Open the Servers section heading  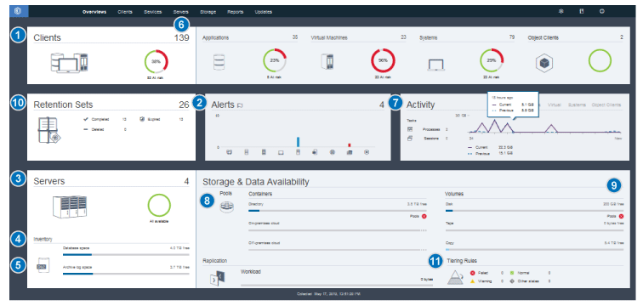[48, 181]
